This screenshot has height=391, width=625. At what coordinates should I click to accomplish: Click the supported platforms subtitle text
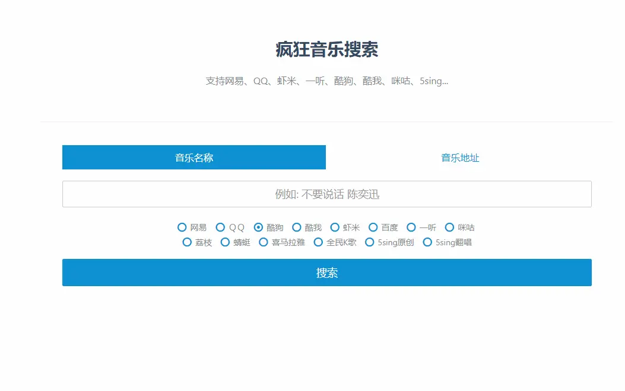pos(325,81)
